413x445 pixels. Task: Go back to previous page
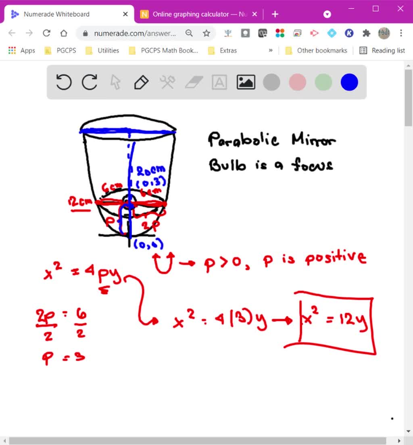[x=12, y=33]
